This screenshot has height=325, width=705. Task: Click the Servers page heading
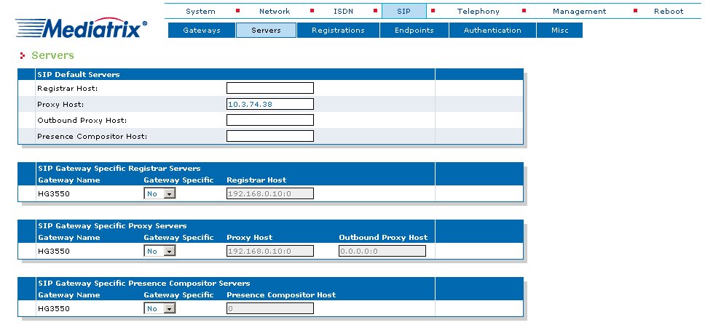(x=52, y=55)
